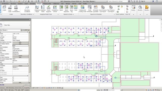Open Load Cases
162x91 pixels.
coord(10,9)
